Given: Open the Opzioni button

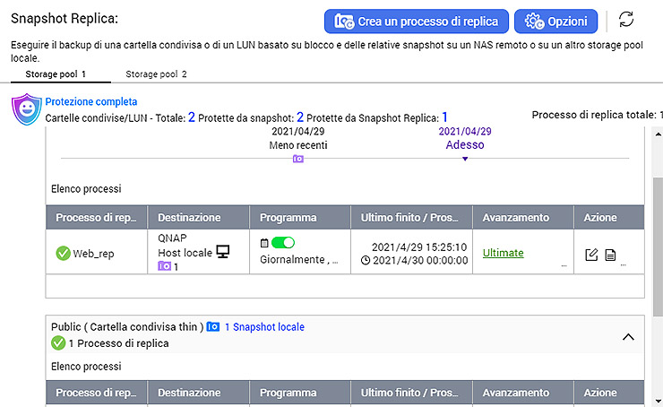Looking at the screenshot, I should tap(555, 21).
